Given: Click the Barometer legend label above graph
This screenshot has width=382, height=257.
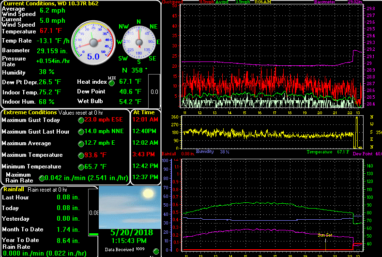Looking at the screenshot, I should coord(324,2).
